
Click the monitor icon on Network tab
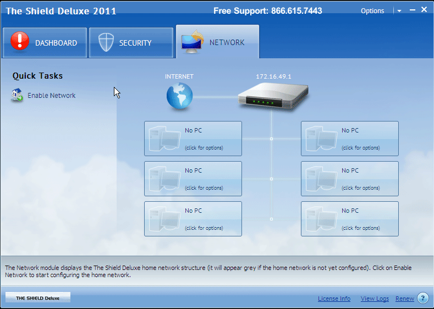tap(193, 42)
